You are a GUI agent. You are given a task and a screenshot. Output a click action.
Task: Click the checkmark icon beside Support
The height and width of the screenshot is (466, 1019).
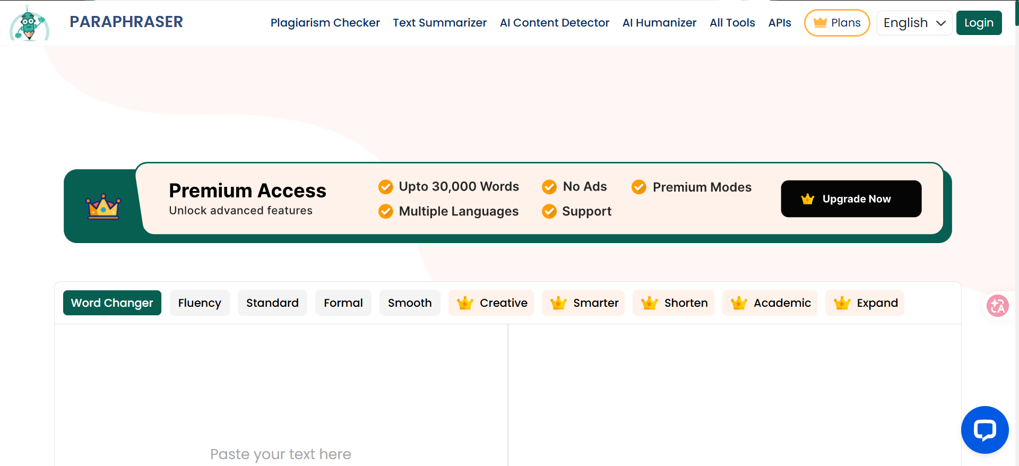(x=549, y=211)
